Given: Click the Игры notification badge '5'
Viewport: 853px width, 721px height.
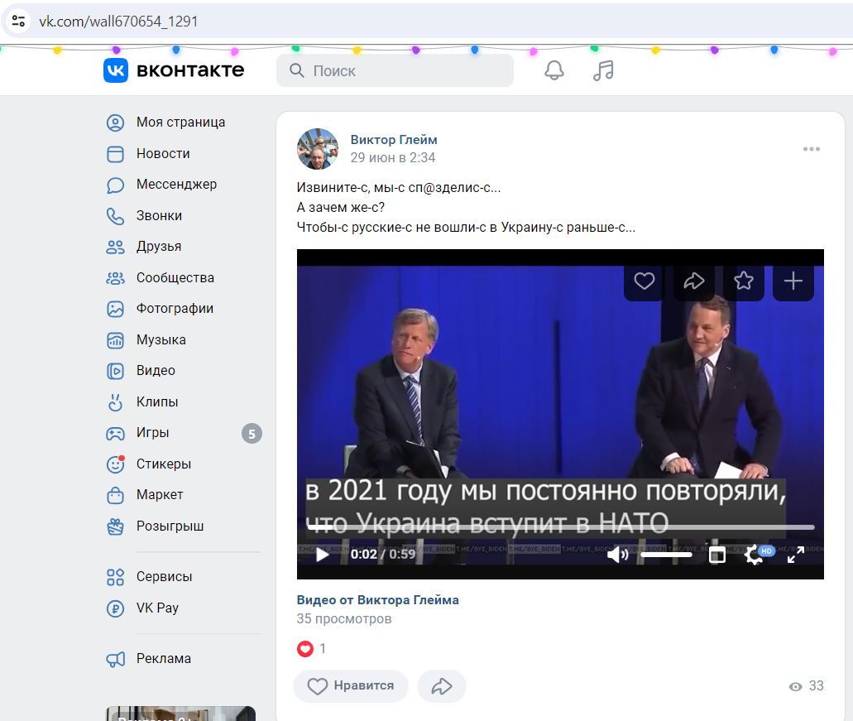Looking at the screenshot, I should tap(252, 434).
